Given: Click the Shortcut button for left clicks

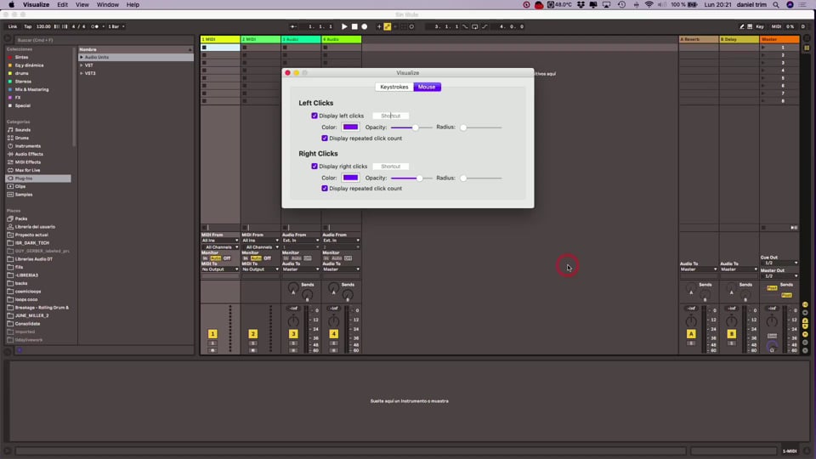Looking at the screenshot, I should tap(391, 116).
